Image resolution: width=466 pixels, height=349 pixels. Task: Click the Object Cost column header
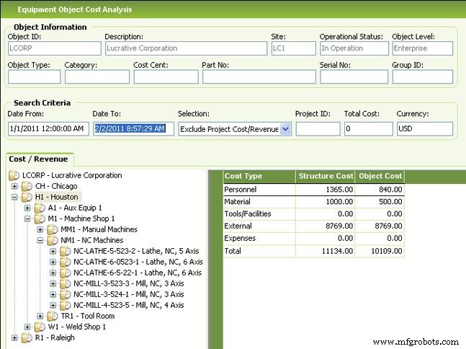(x=379, y=176)
